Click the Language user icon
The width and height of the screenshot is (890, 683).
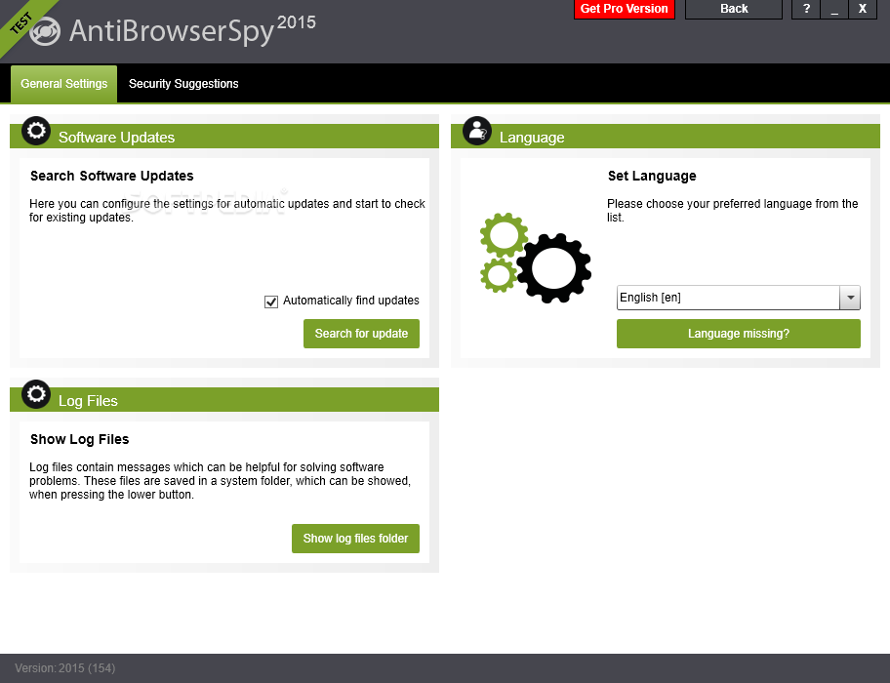click(477, 131)
